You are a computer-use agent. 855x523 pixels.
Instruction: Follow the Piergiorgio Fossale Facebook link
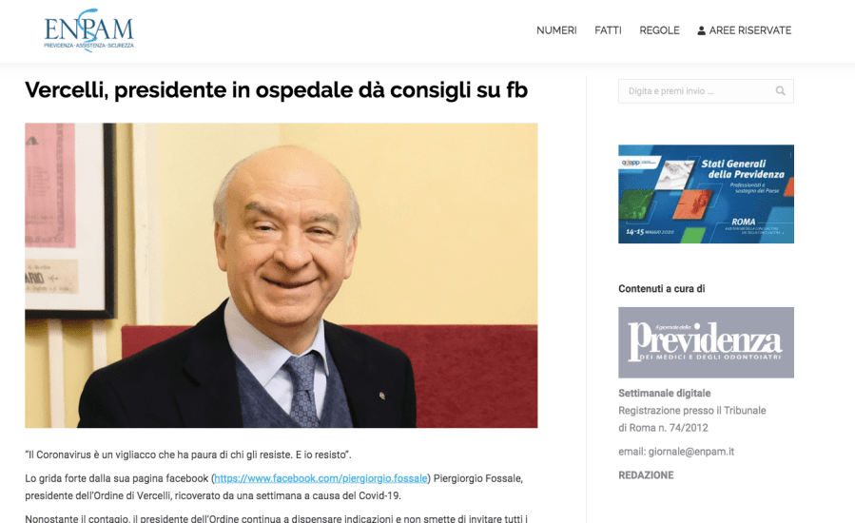[x=321, y=478]
